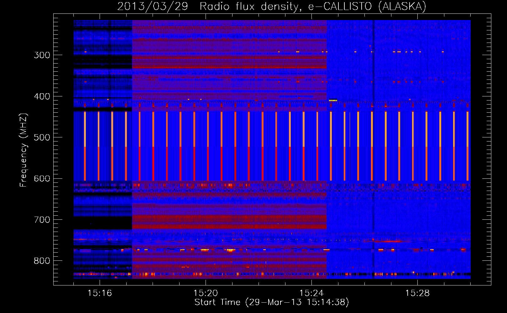This screenshot has height=313, width=507.
Task: Click the 'Frequency (MHZ)' axis label
Action: click(24, 150)
